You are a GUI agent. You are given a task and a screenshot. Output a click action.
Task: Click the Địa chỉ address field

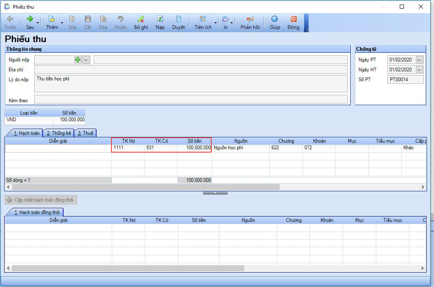[191, 70]
